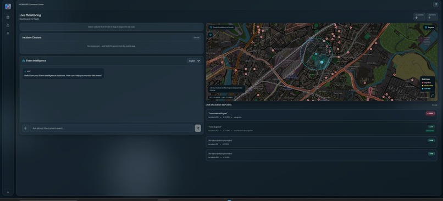Expand the sidebar with the bottom chevron
This screenshot has width=443, height=201.
tap(8, 192)
